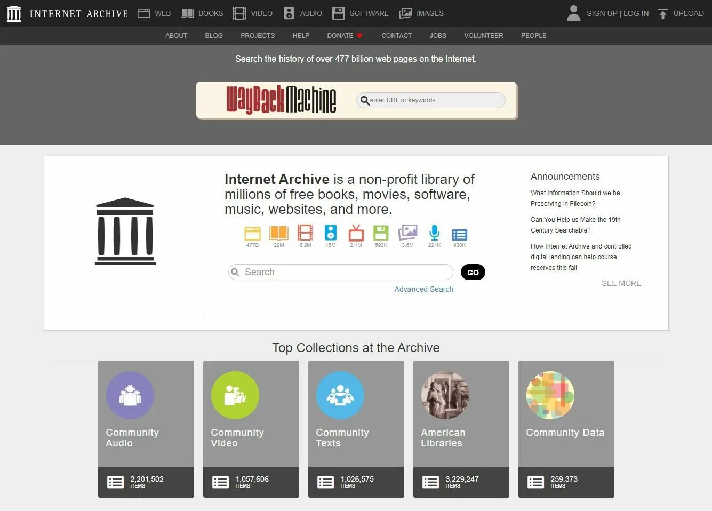Open the Projects menu item
712x511 pixels.
[x=258, y=36]
